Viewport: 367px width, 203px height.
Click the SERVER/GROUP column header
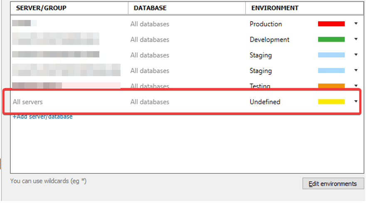coord(69,8)
